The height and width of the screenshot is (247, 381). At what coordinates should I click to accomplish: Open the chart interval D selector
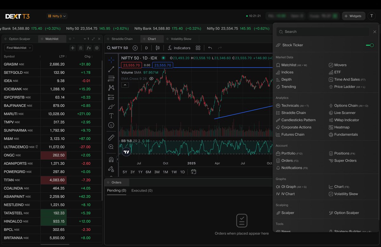point(146,48)
